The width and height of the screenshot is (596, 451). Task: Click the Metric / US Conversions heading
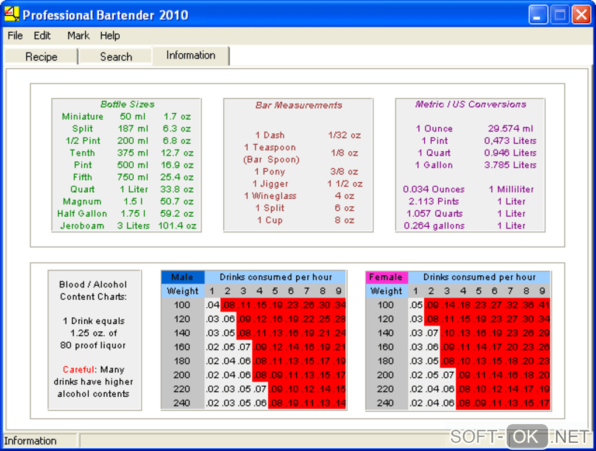click(x=470, y=105)
